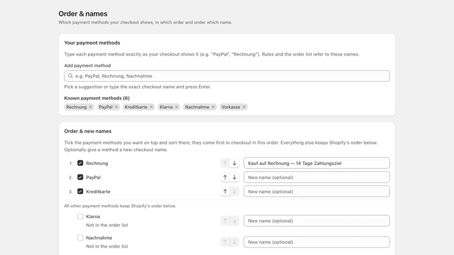454x255 pixels.
Task: Remove the Klarna payment method tag
Action: pyautogui.click(x=176, y=107)
